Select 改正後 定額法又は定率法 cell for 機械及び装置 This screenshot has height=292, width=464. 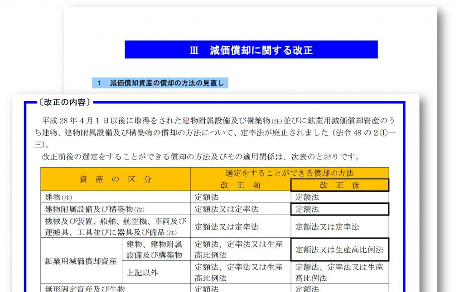(x=339, y=226)
